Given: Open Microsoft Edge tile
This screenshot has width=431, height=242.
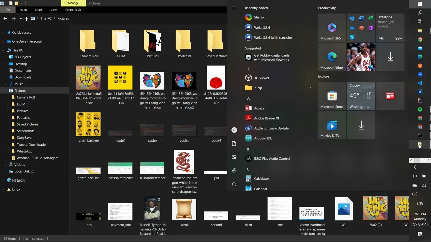Looking at the screenshot, I should coord(332,57).
